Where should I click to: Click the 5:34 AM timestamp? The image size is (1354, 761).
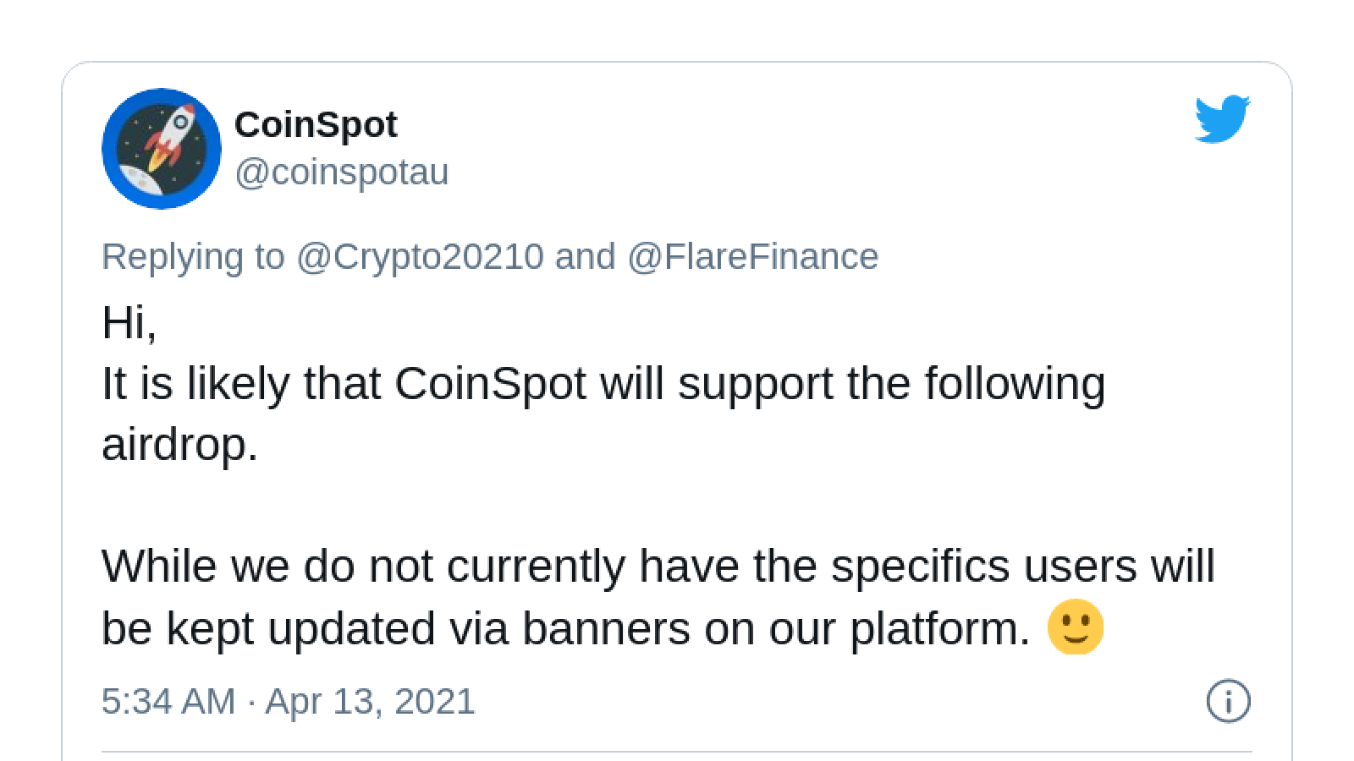coord(168,702)
